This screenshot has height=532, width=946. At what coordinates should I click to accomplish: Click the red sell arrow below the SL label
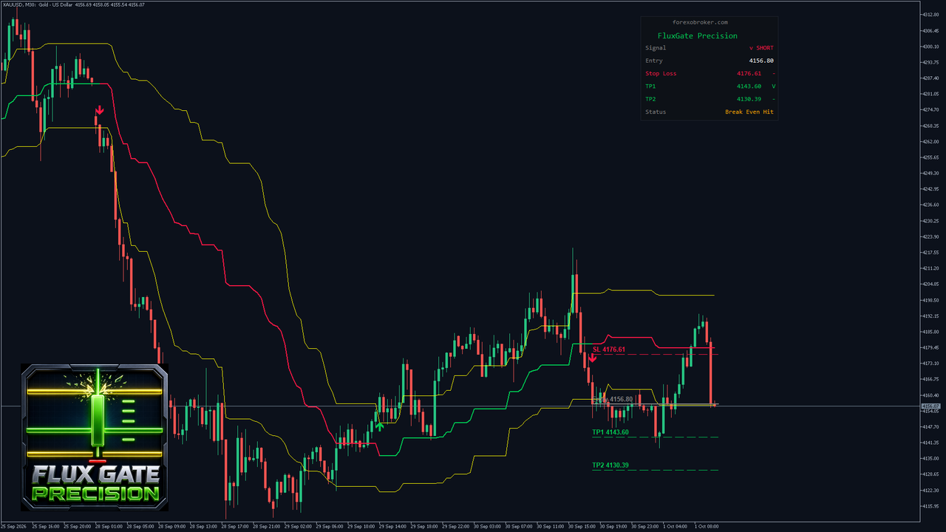593,358
